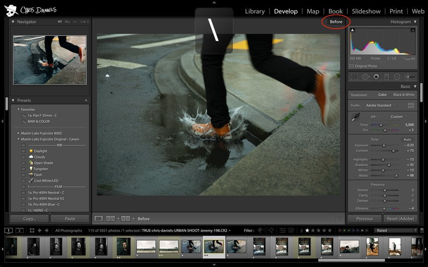Screen dimensions: 428x267
Task: Go forward with the right arrow icon
Action: click(x=47, y=230)
